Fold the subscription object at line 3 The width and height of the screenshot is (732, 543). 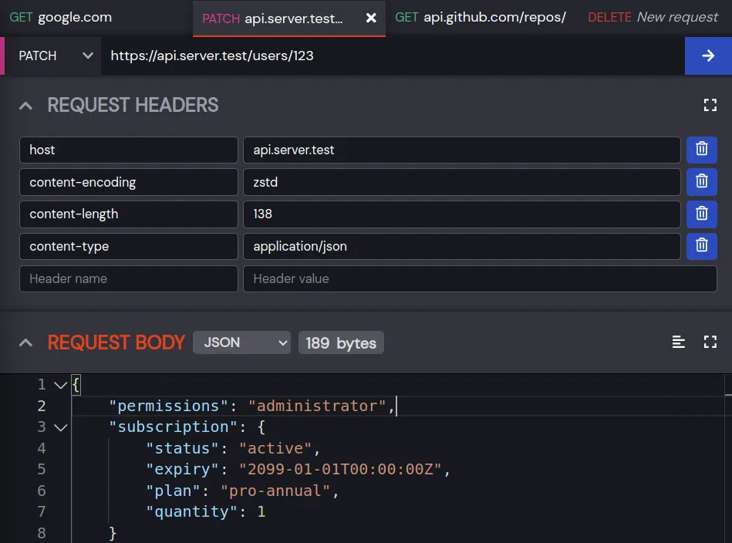point(60,427)
